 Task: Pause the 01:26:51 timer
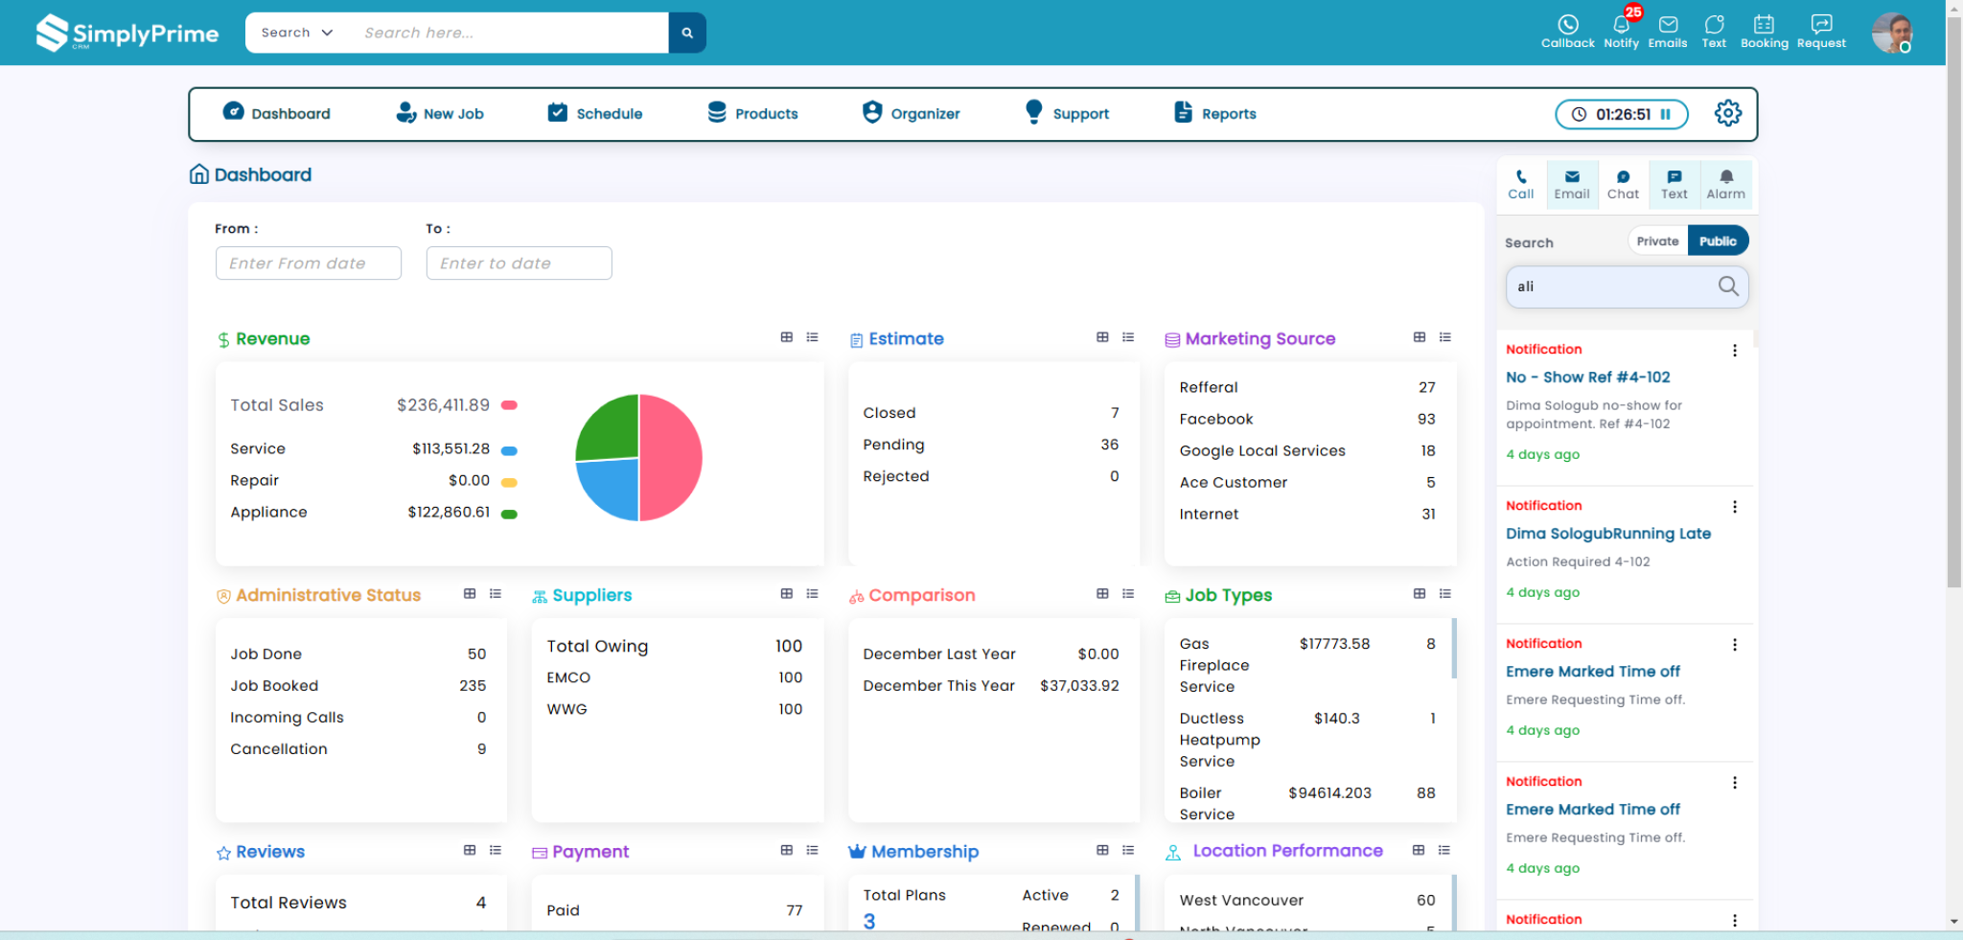pos(1666,114)
